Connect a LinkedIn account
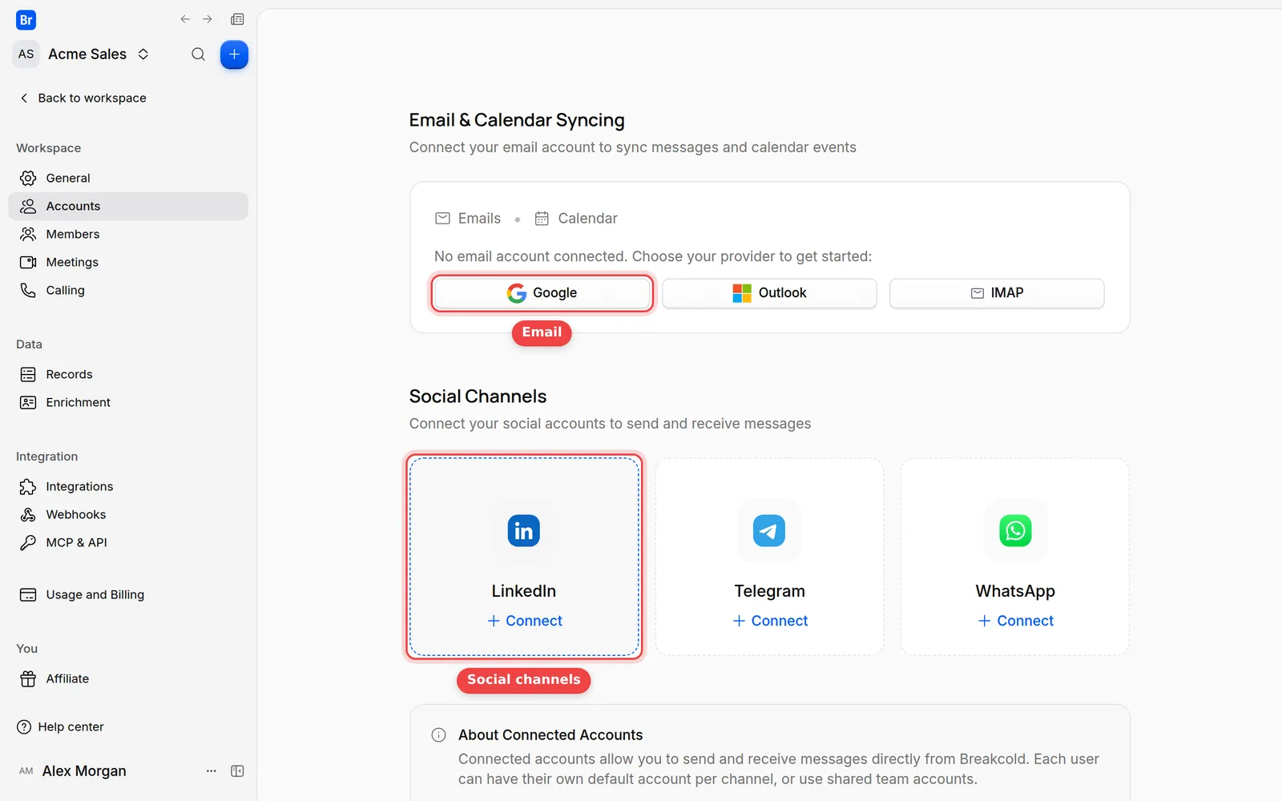 coord(525,621)
